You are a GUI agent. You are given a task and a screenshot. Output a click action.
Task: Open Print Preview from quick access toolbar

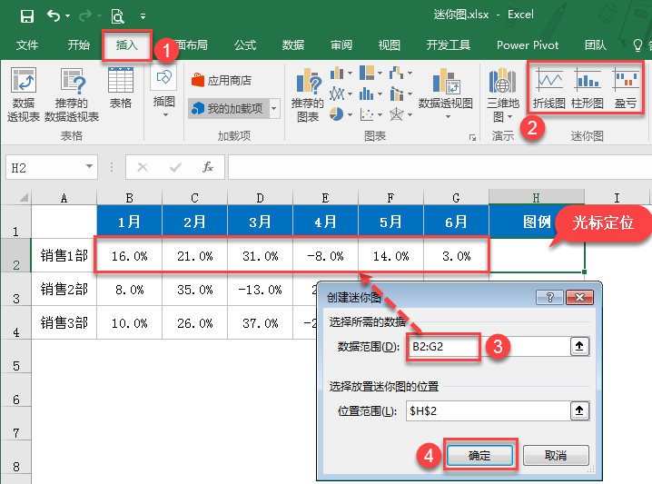click(118, 16)
